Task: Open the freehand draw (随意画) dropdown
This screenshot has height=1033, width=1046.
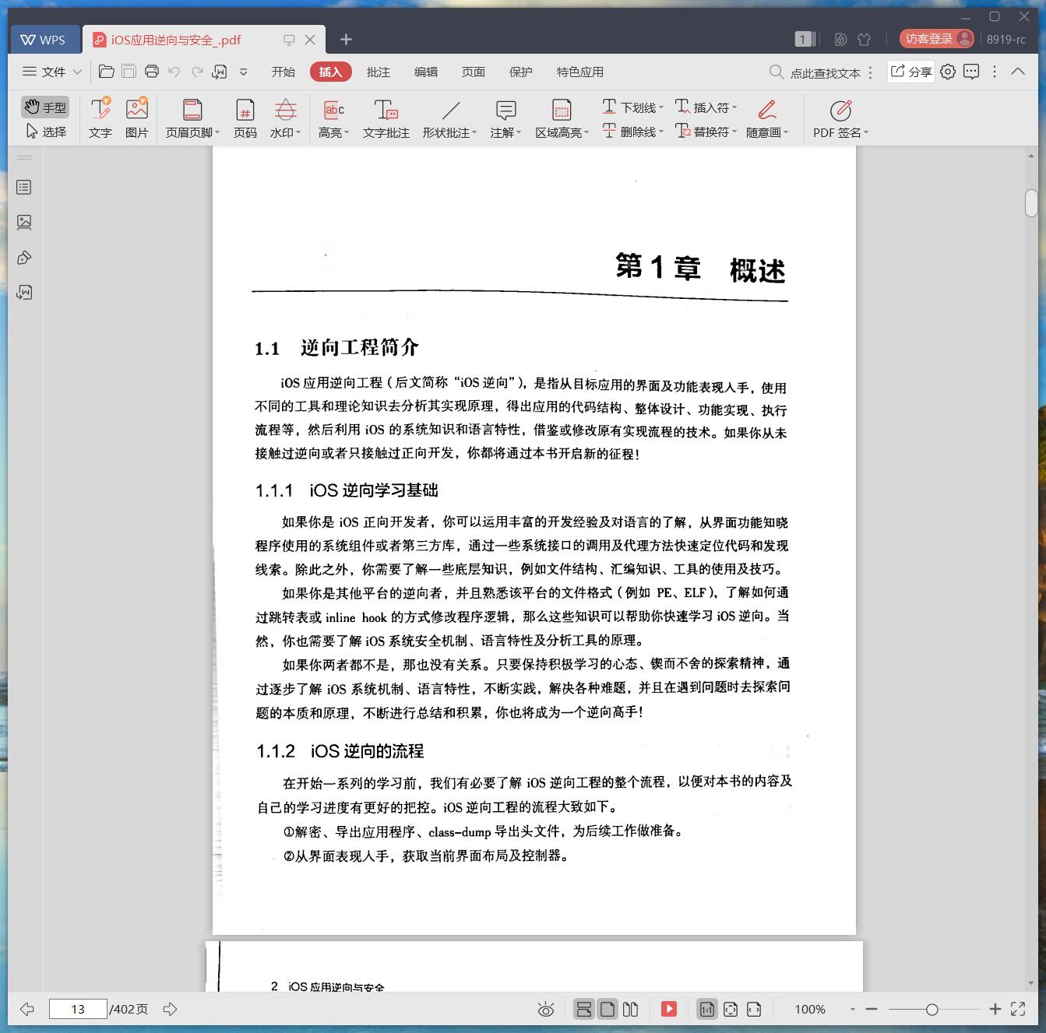Action: [767, 118]
